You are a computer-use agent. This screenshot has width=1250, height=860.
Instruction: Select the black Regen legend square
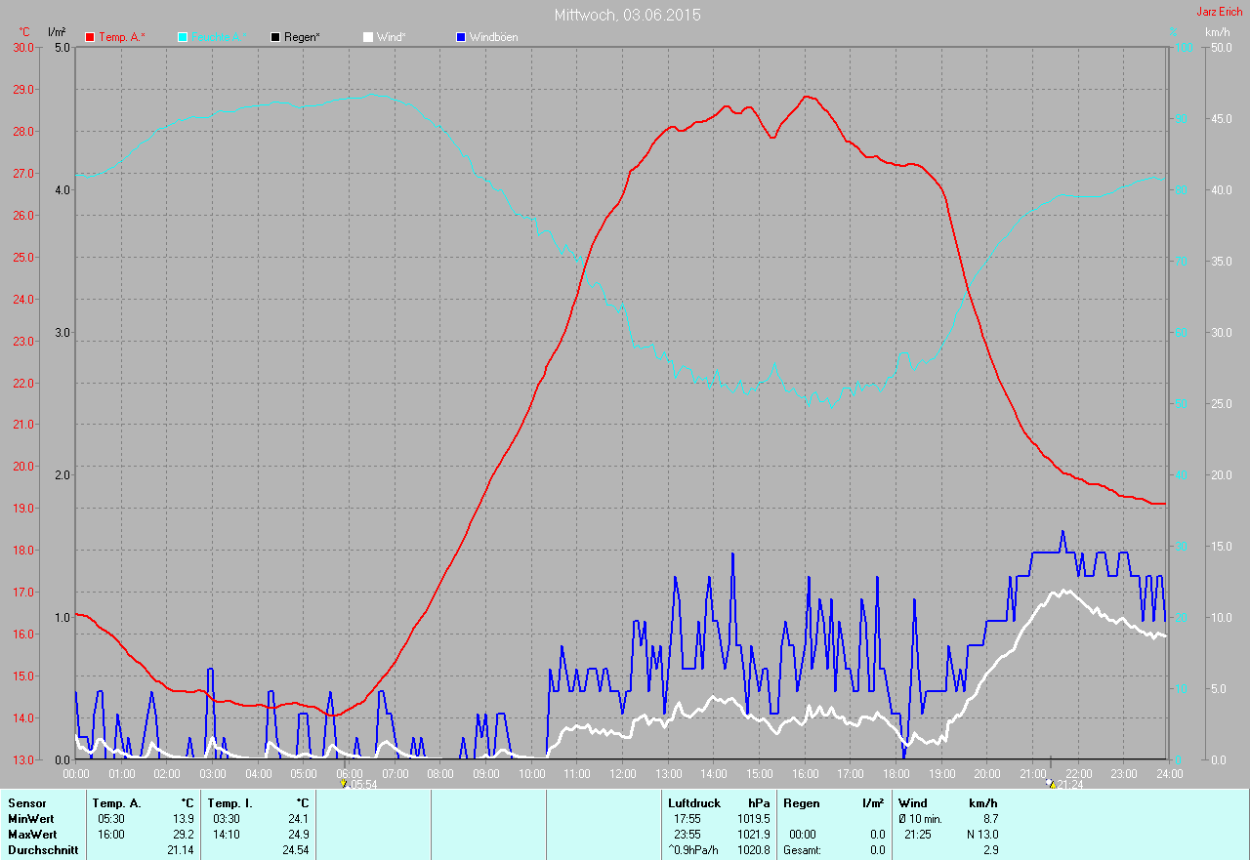275,37
